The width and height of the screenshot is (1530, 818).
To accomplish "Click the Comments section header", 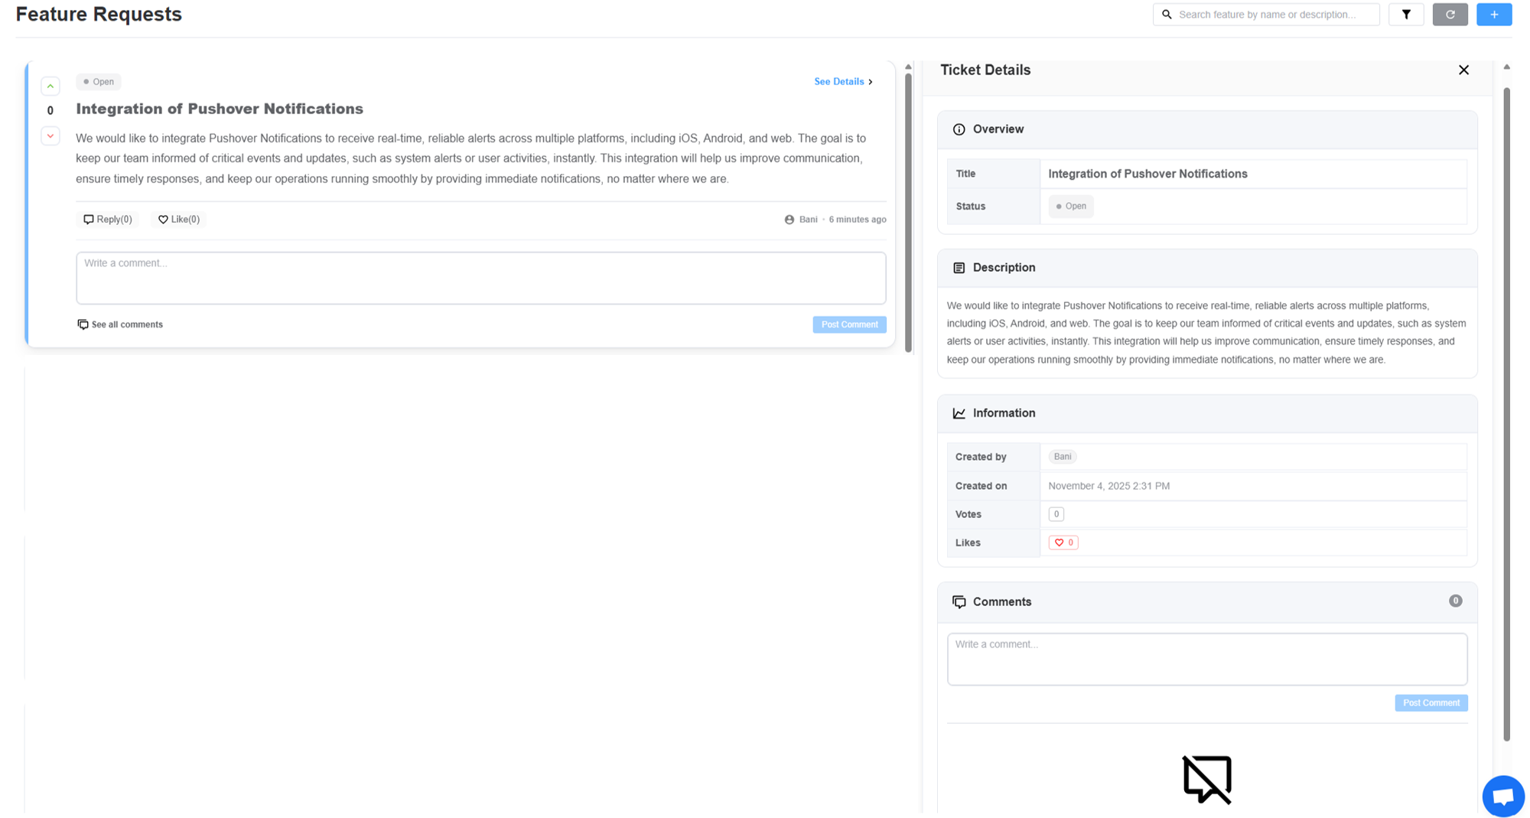I will pyautogui.click(x=1001, y=602).
